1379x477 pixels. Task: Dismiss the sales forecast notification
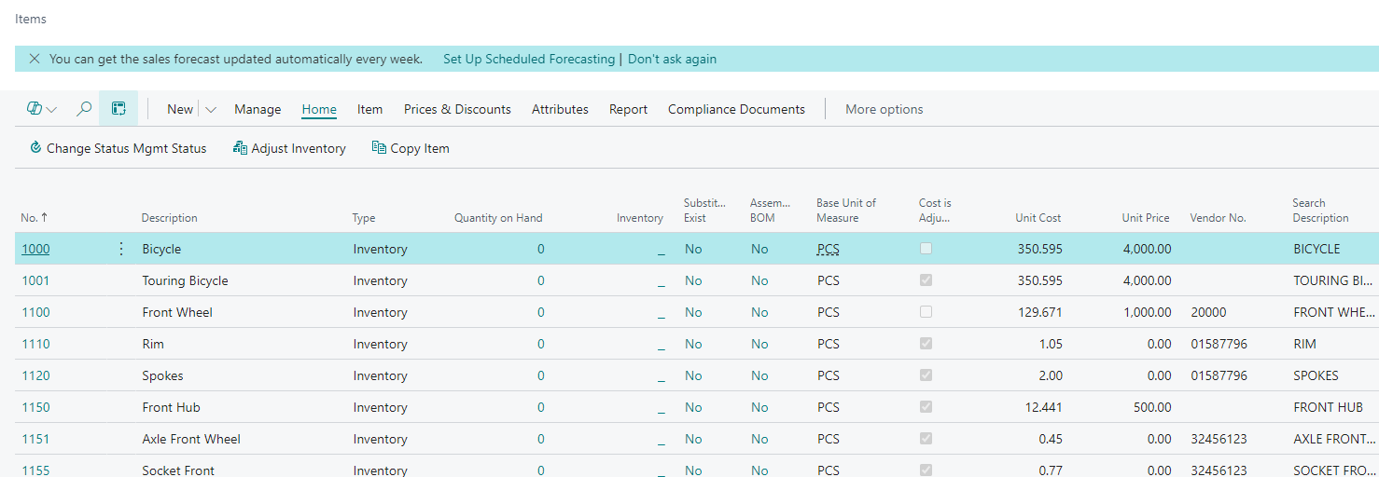coord(35,59)
